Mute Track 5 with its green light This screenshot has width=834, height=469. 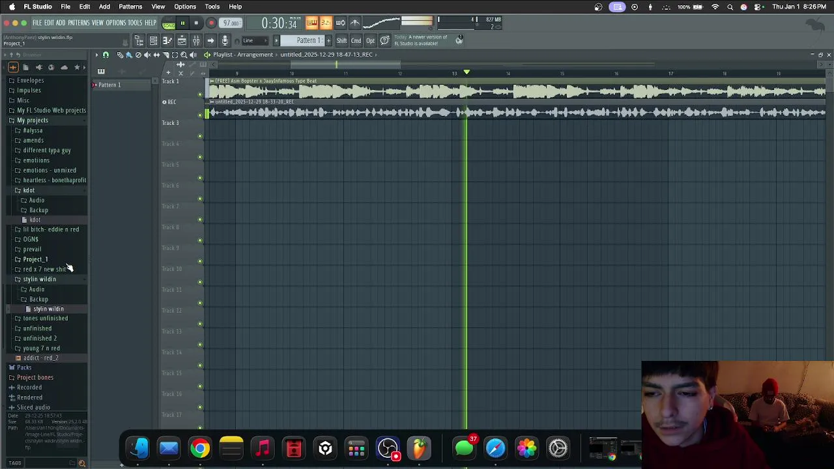[200, 178]
